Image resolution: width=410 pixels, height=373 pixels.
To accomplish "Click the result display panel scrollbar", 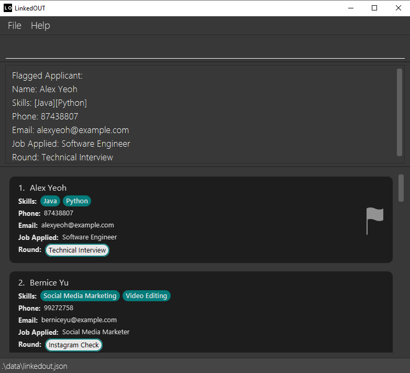I will point(400,112).
